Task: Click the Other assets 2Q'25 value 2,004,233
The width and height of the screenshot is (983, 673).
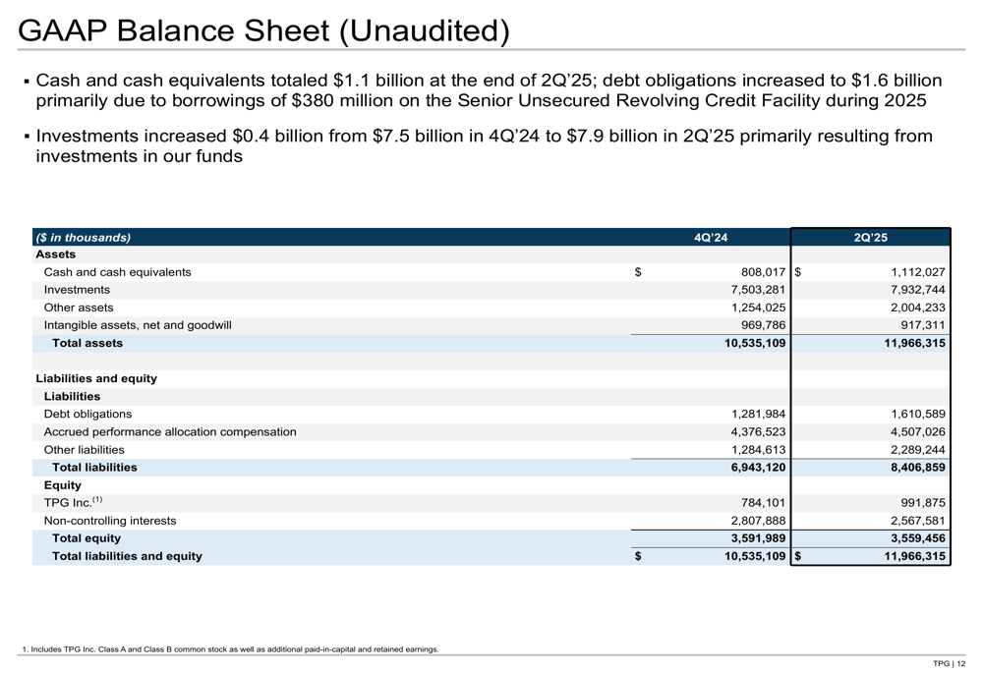Action: [918, 308]
